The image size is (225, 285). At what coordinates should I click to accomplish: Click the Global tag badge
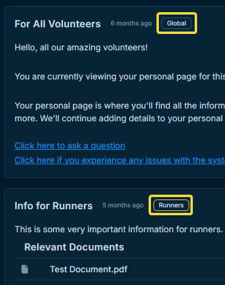point(176,23)
